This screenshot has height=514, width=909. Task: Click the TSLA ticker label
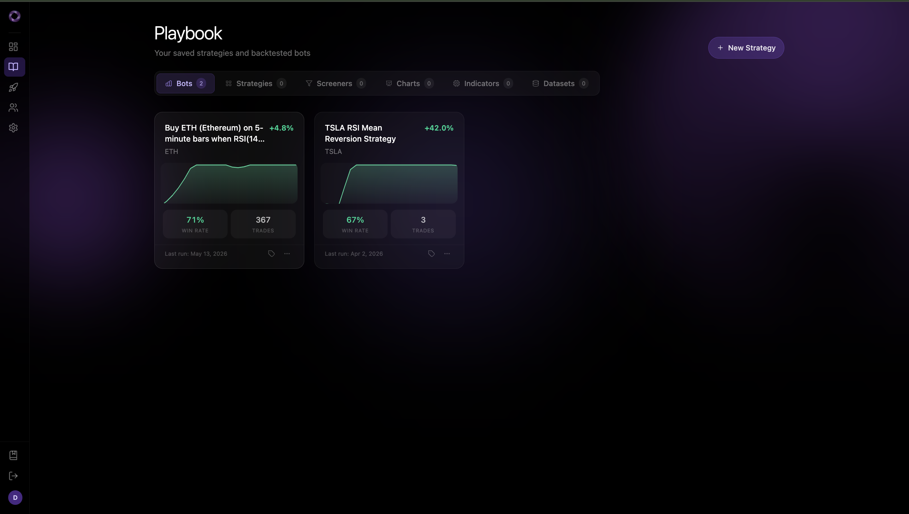point(333,151)
